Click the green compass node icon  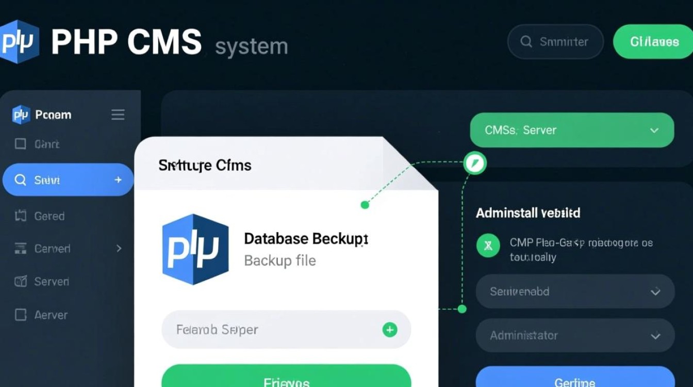(x=474, y=163)
